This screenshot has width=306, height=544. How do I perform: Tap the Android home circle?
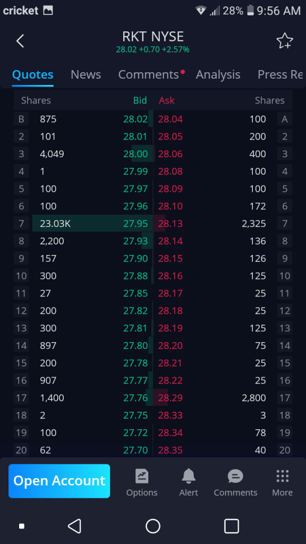(x=153, y=526)
